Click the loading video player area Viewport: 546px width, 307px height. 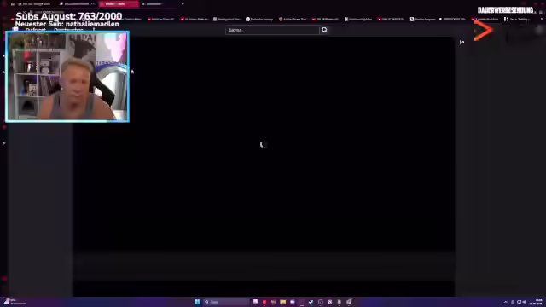tap(264, 144)
